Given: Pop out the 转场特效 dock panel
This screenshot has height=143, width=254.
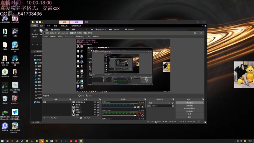Looking at the screenshot, I should tap(173, 99).
